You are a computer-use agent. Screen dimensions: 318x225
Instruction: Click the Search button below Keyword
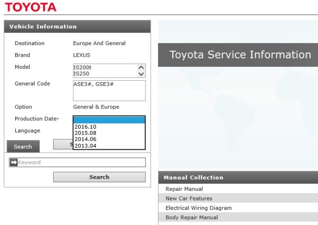[x=99, y=177]
